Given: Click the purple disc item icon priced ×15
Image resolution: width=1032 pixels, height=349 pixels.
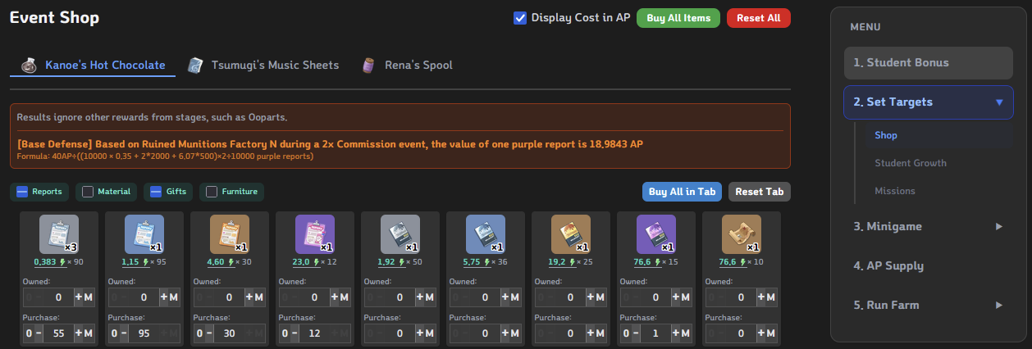Looking at the screenshot, I should 656,234.
